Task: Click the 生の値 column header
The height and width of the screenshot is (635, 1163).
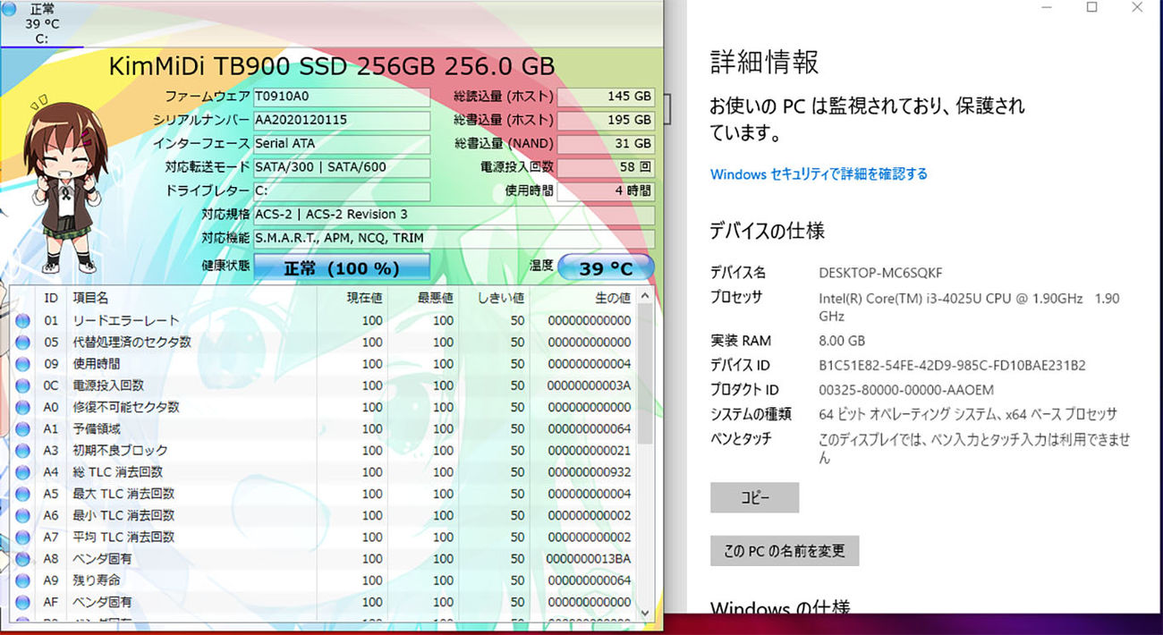Action: pos(583,298)
